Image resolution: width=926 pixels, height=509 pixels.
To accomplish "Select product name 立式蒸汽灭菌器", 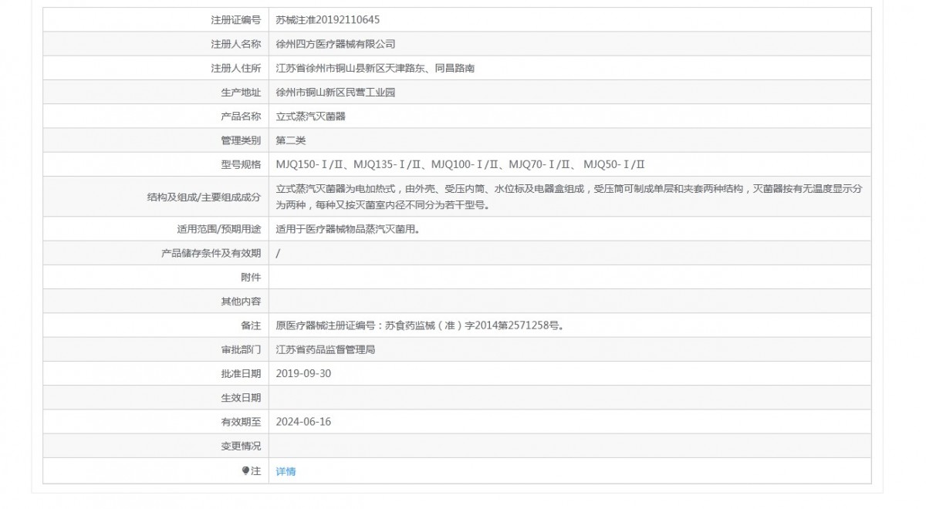I will (x=311, y=116).
